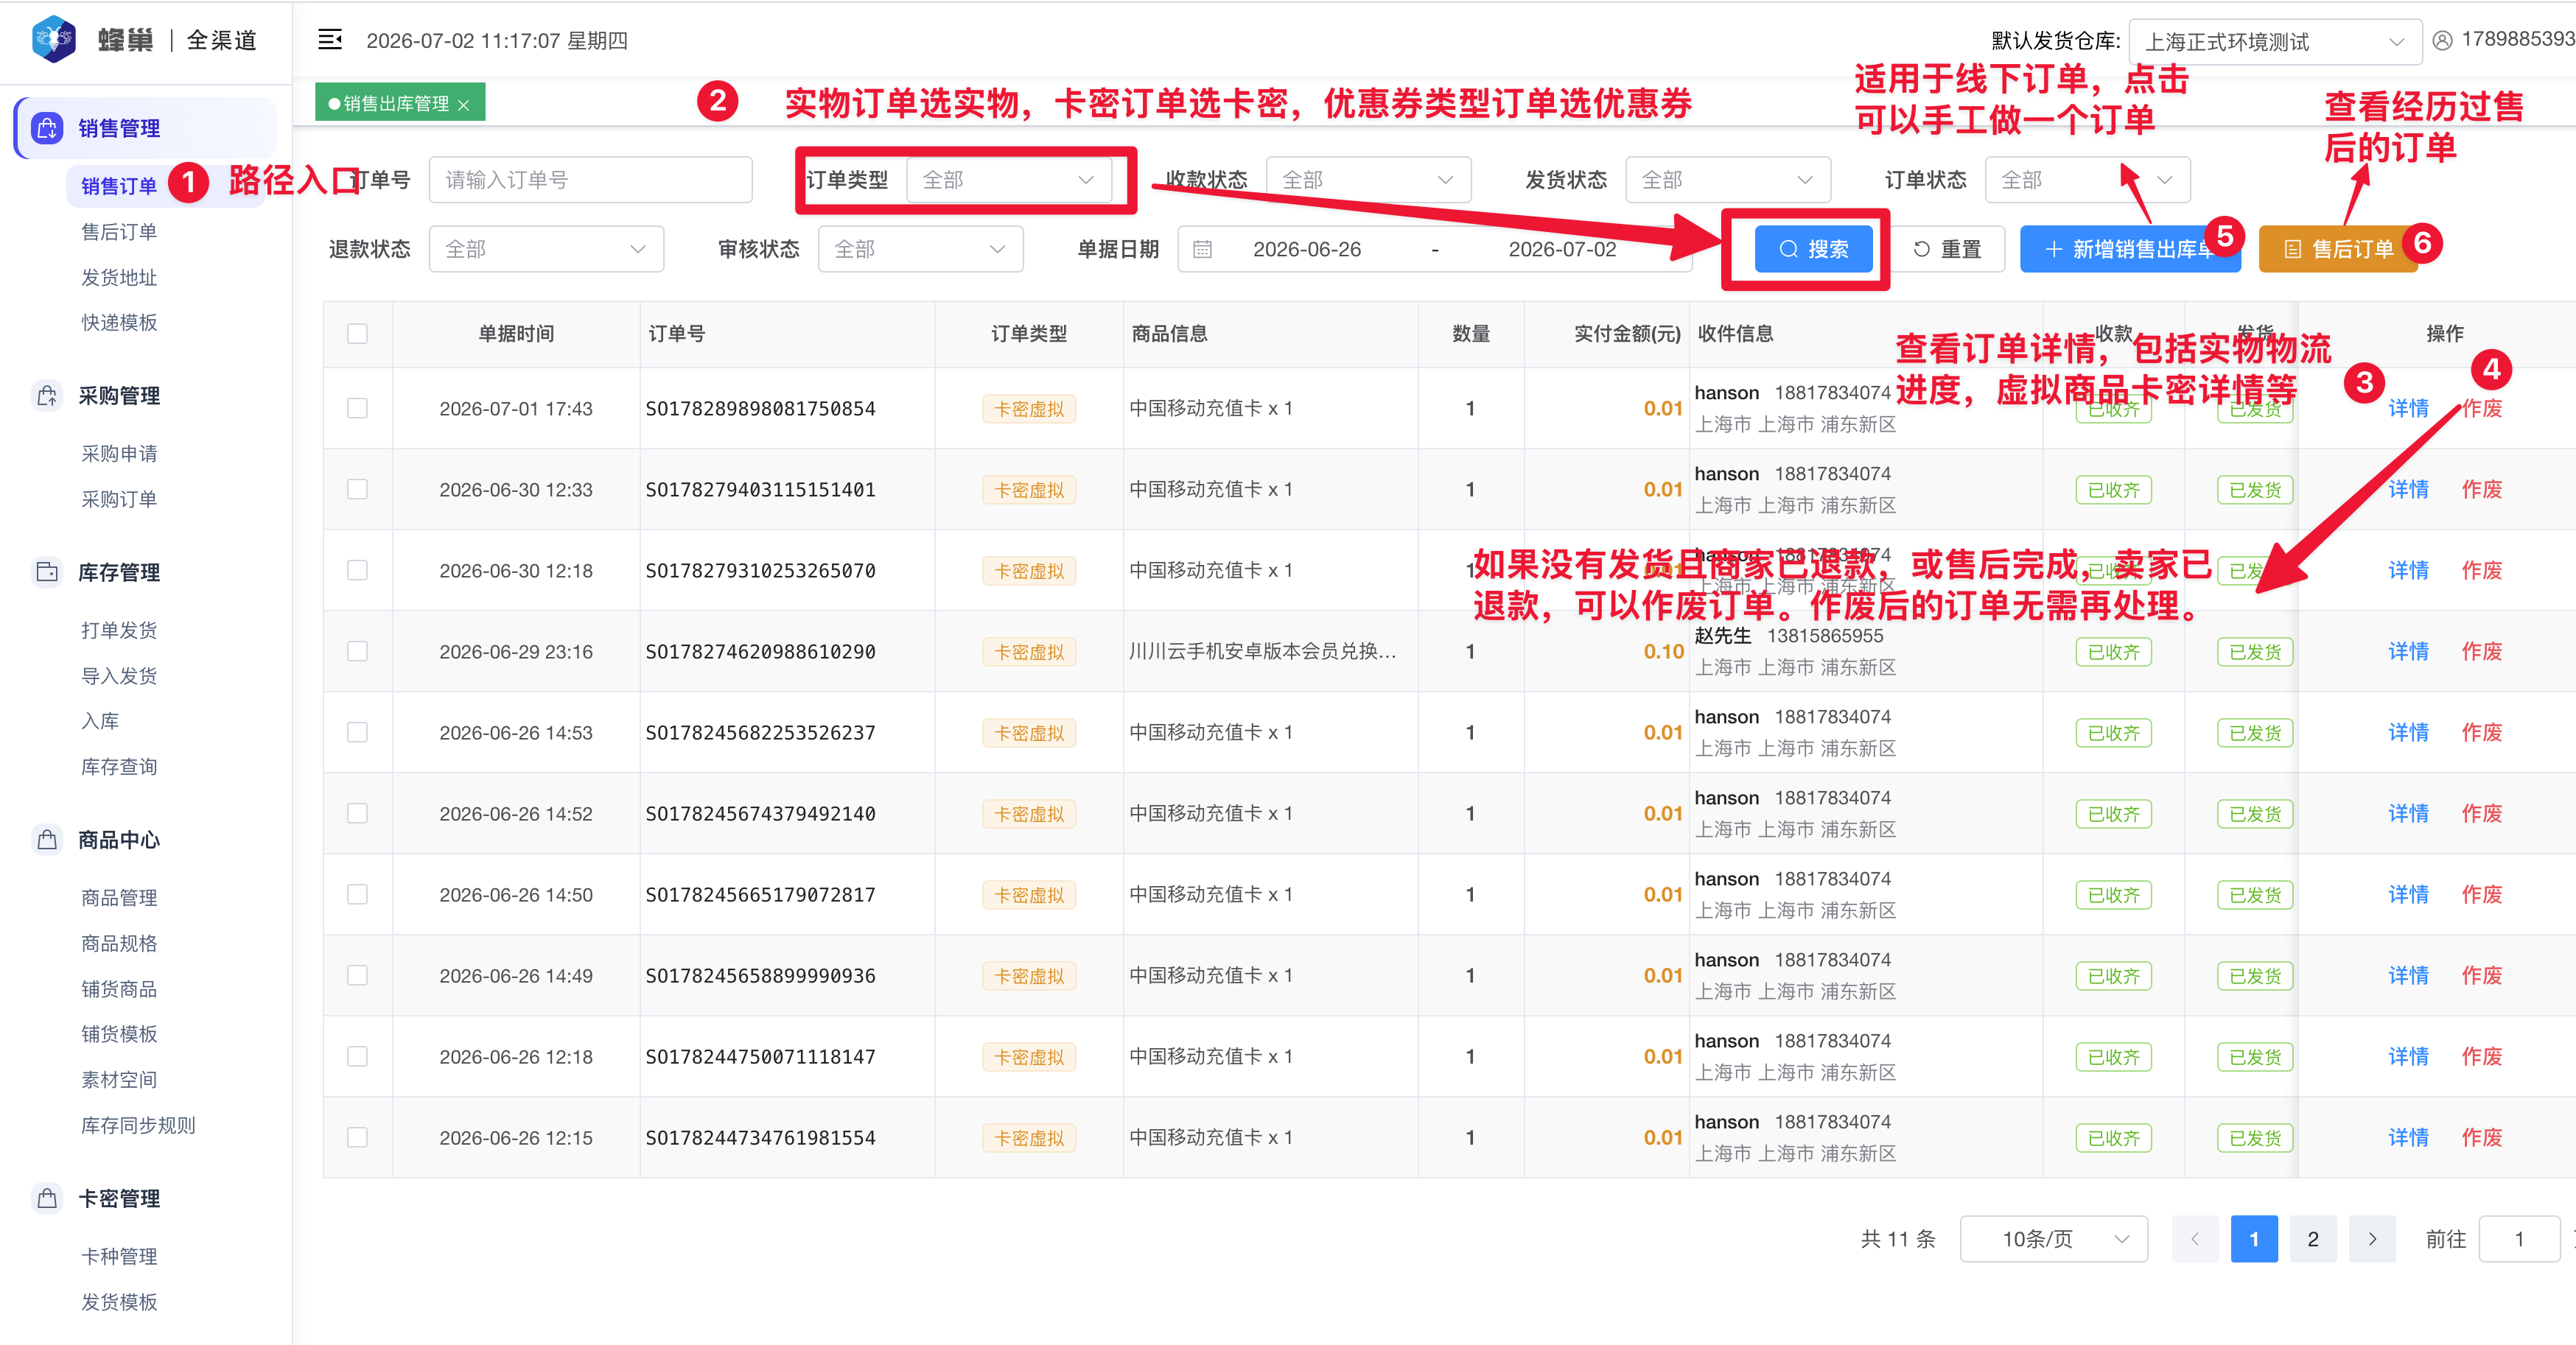Check the row for order SO178245682253526237

click(x=357, y=732)
